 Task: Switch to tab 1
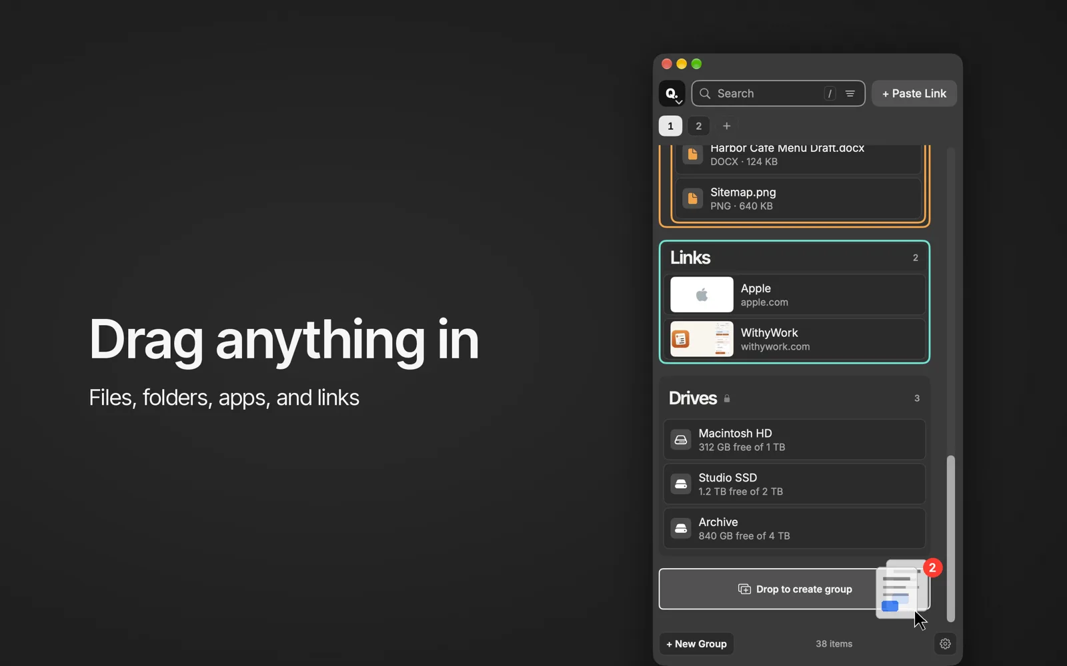tap(670, 126)
